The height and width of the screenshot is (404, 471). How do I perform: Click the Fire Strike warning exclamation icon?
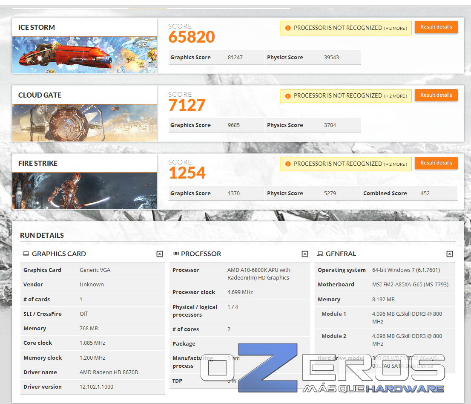(288, 164)
